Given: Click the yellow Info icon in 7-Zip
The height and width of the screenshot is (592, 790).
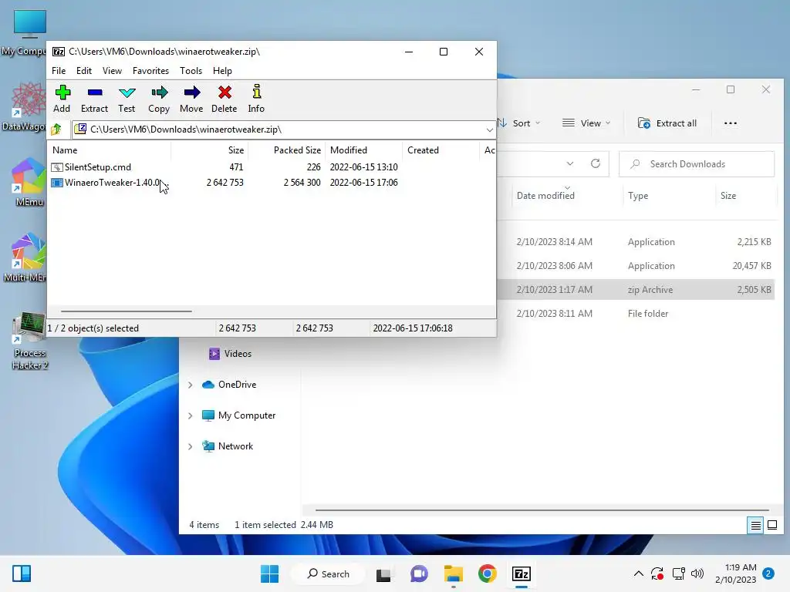Looking at the screenshot, I should [256, 91].
